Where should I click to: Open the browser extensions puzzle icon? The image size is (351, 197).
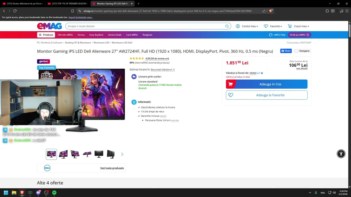327,11
